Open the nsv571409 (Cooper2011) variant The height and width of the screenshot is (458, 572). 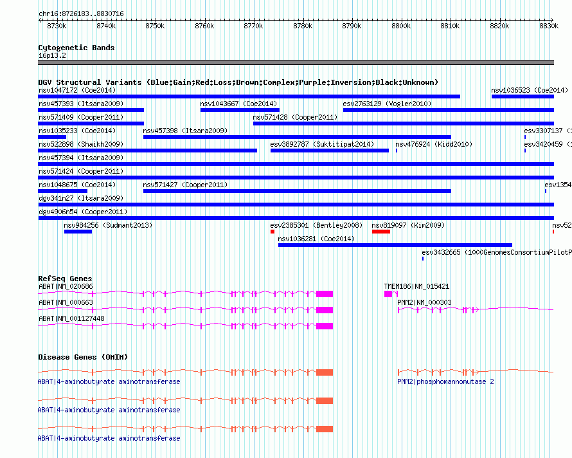click(x=91, y=124)
